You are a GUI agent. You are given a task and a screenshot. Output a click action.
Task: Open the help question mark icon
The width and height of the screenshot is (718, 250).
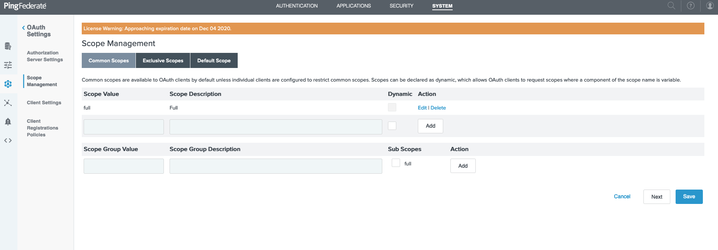coord(690,6)
